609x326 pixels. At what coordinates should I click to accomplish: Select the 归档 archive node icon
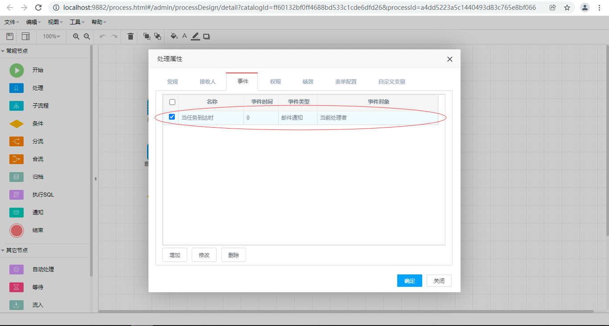tap(16, 177)
